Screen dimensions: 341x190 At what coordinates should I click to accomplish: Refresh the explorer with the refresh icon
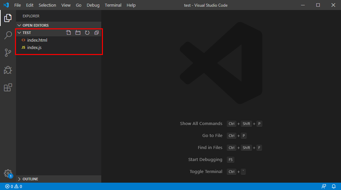tap(87, 33)
